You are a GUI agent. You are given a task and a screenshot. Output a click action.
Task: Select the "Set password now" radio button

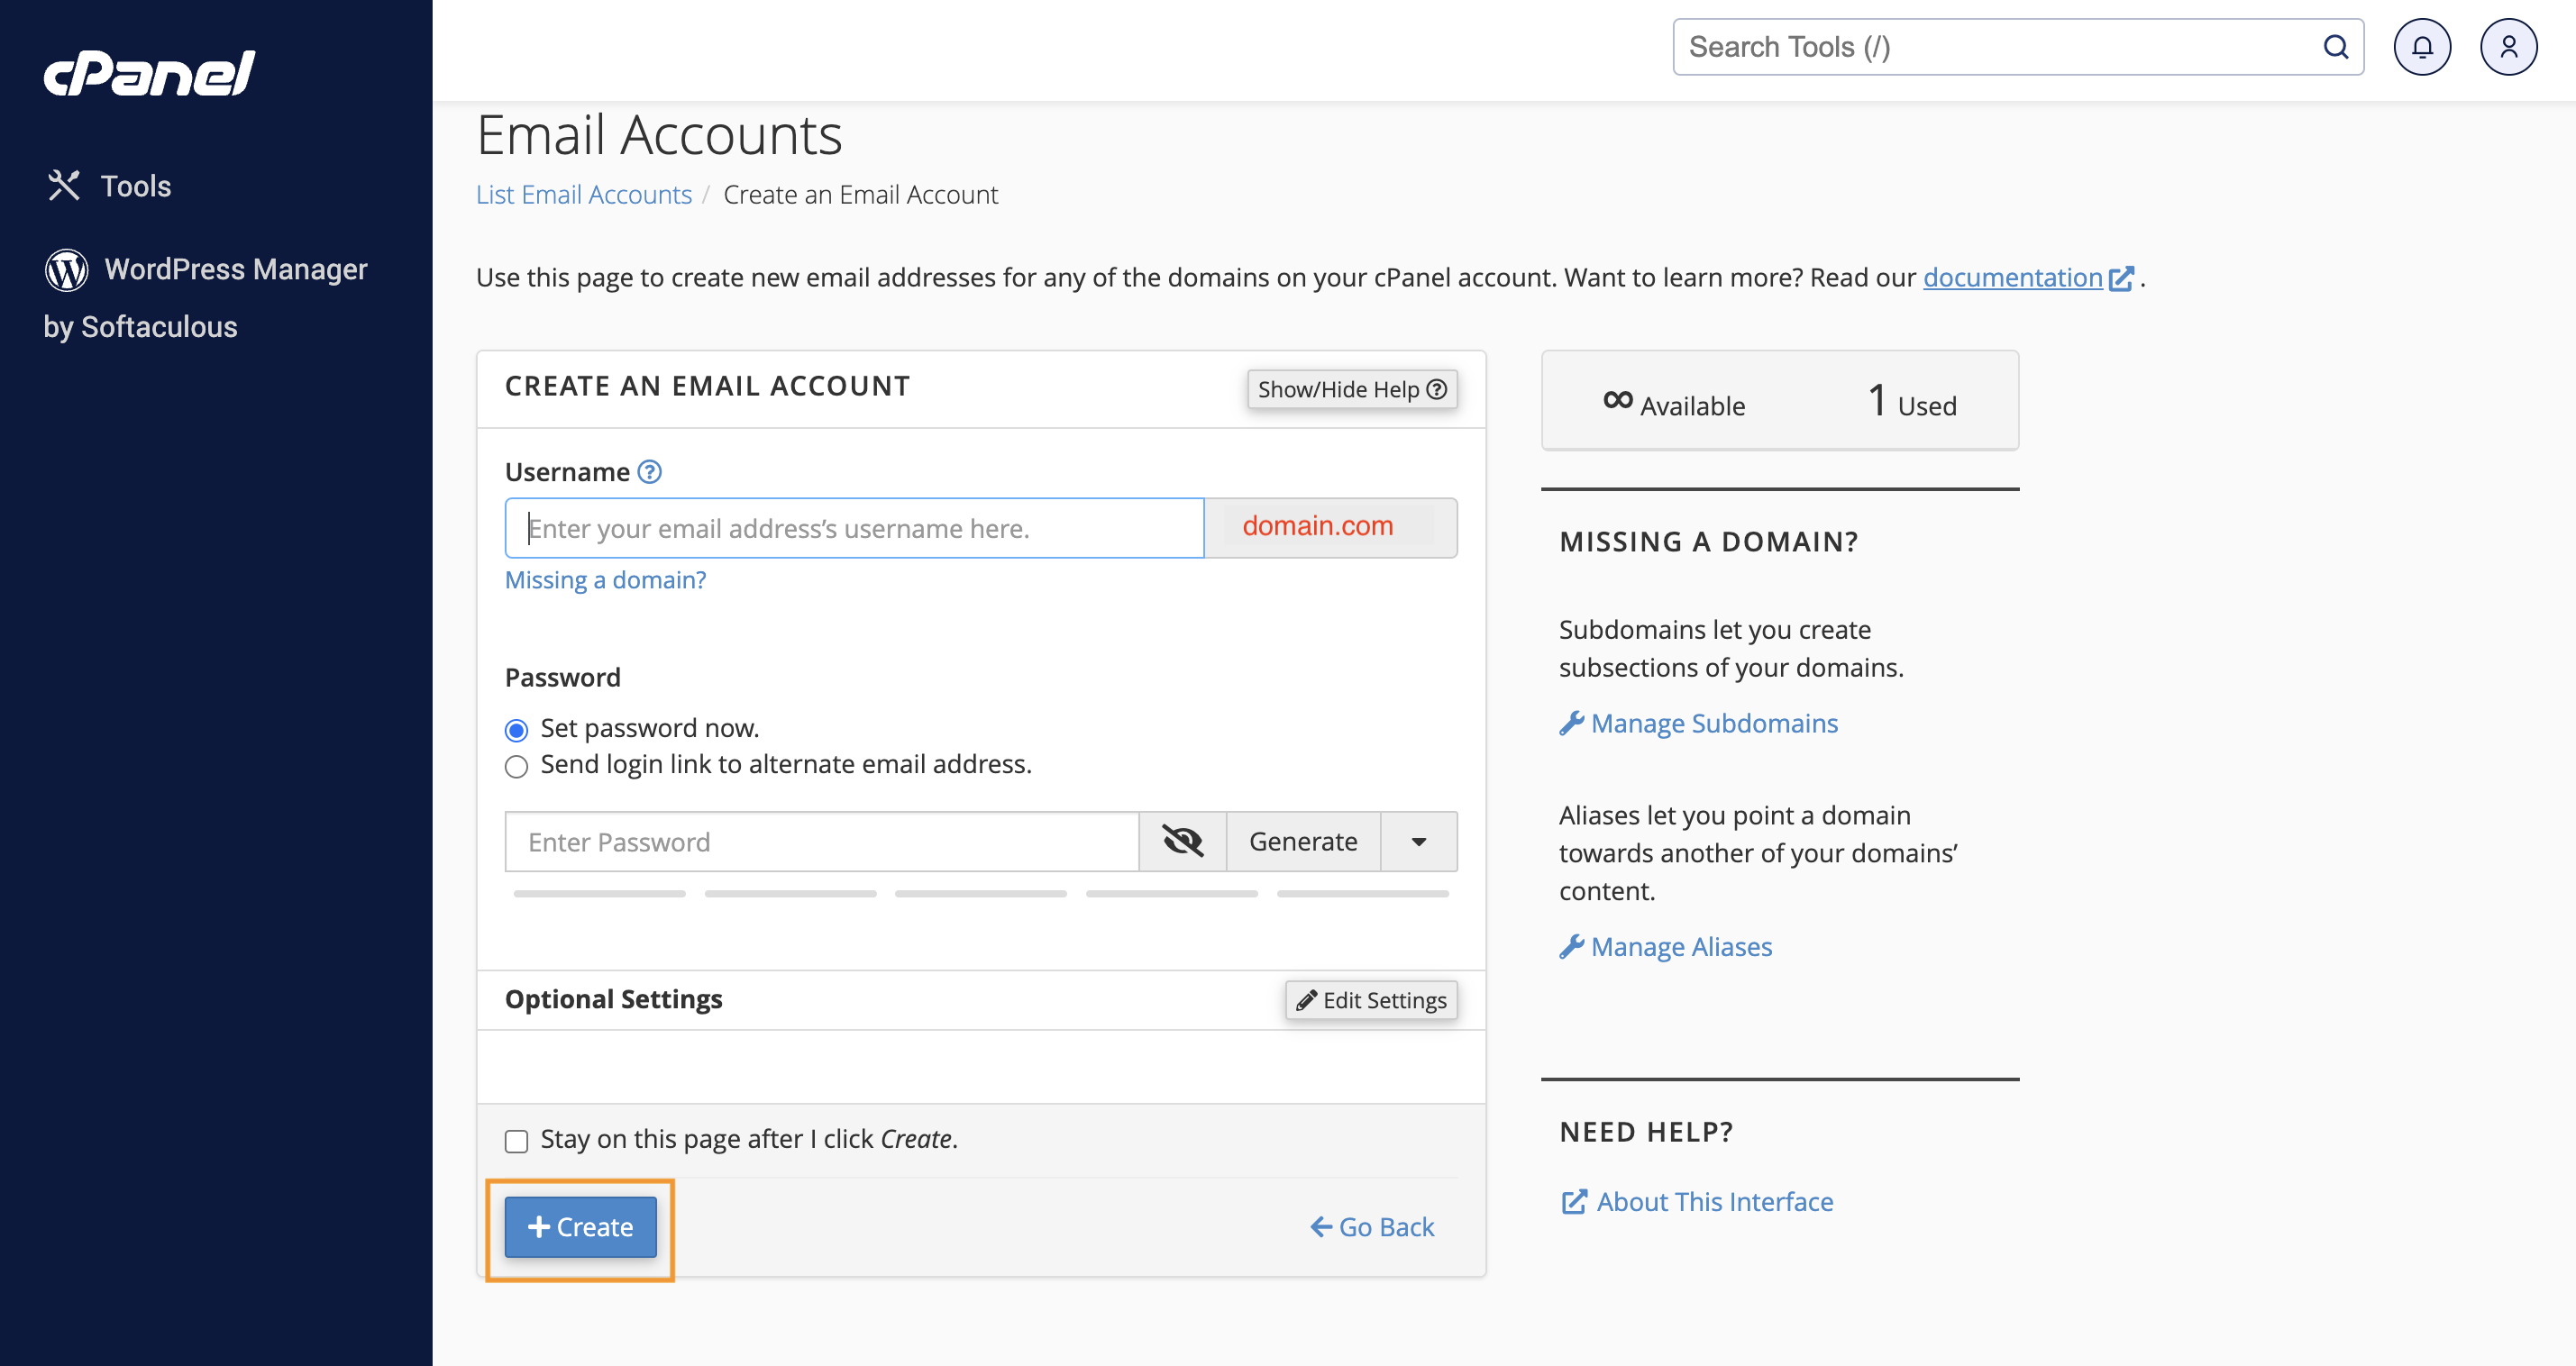pyautogui.click(x=516, y=730)
